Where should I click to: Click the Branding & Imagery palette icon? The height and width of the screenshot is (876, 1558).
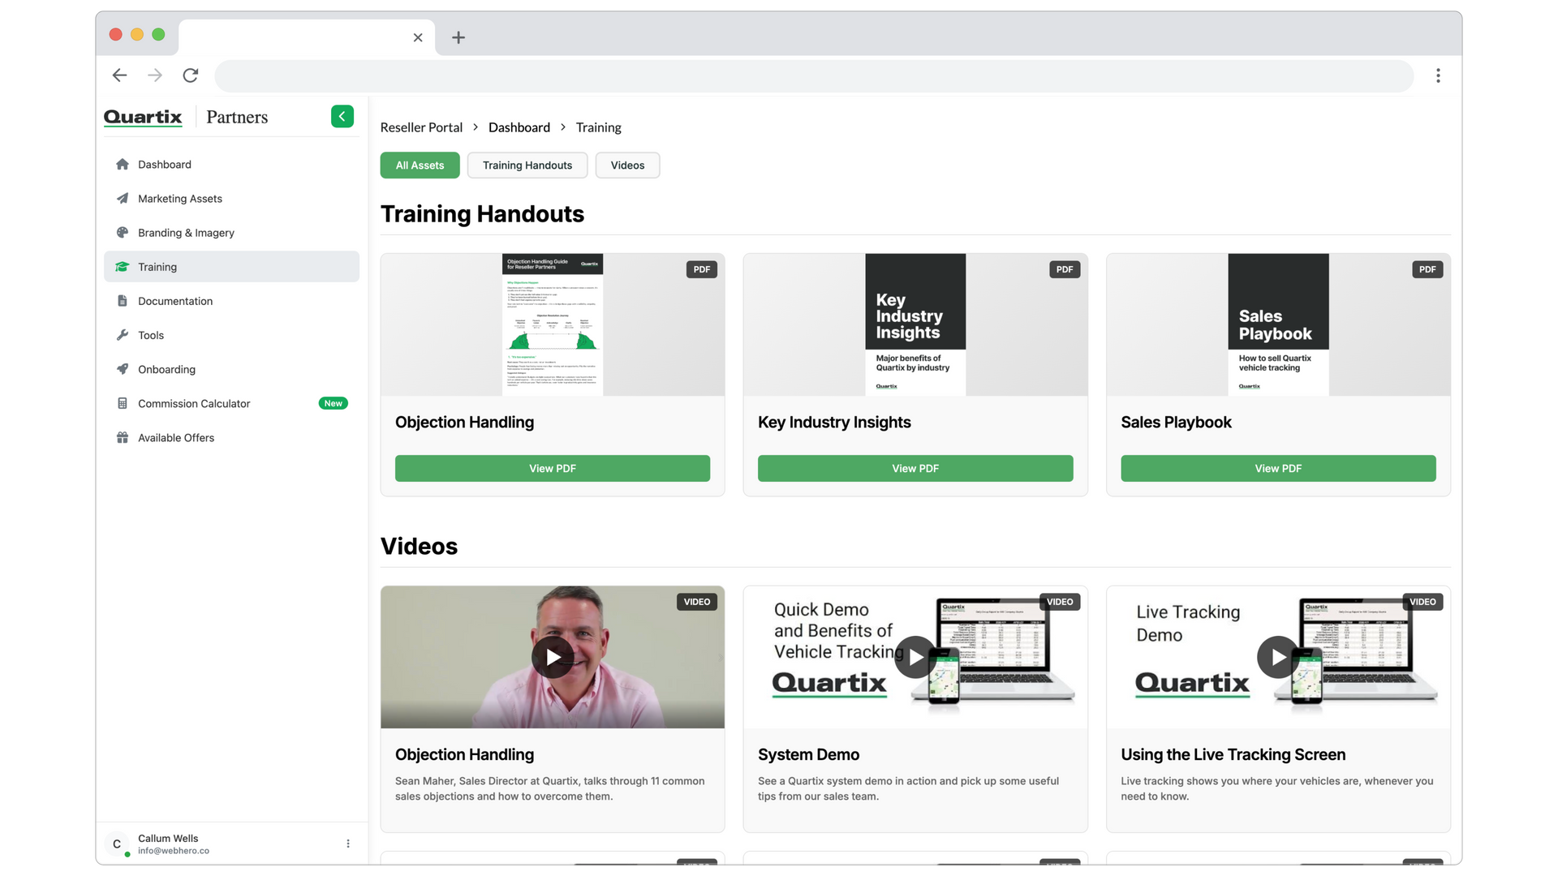[123, 233]
